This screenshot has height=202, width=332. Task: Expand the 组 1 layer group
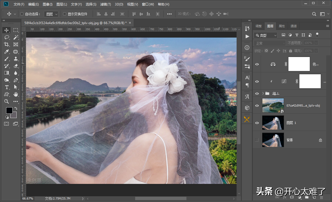pyautogui.click(x=263, y=93)
